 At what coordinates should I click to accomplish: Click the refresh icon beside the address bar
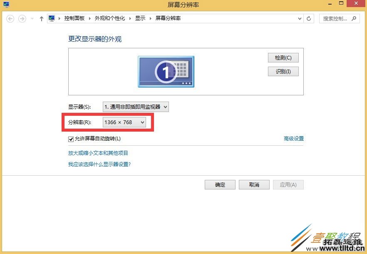[x=308, y=18]
